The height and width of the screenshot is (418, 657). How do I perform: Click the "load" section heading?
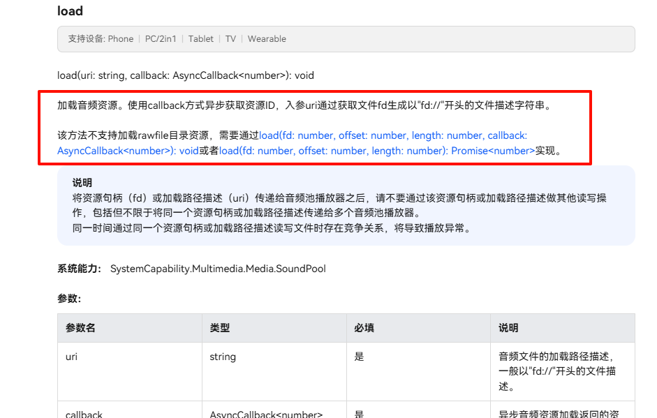click(x=70, y=10)
